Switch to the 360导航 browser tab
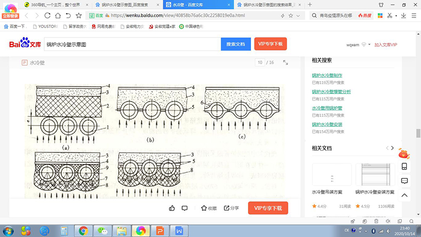The image size is (421, 237). coord(53,4)
